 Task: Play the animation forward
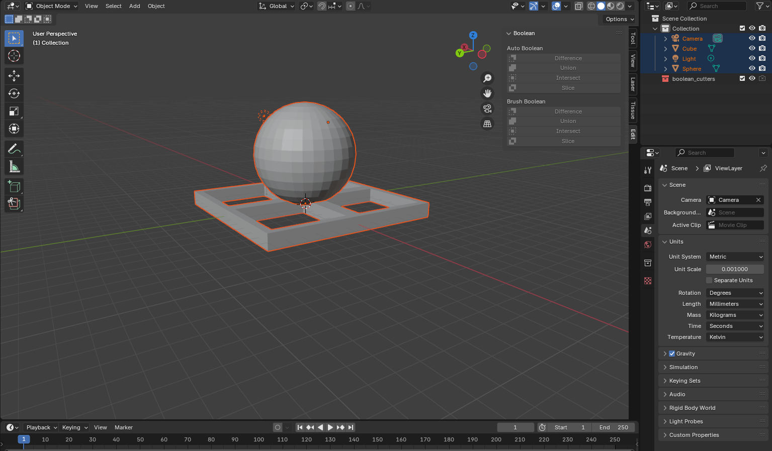(330, 427)
